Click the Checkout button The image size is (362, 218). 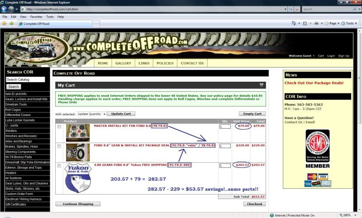click(254, 204)
